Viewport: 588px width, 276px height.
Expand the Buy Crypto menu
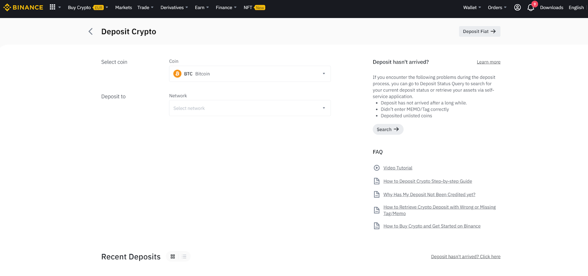pyautogui.click(x=88, y=8)
